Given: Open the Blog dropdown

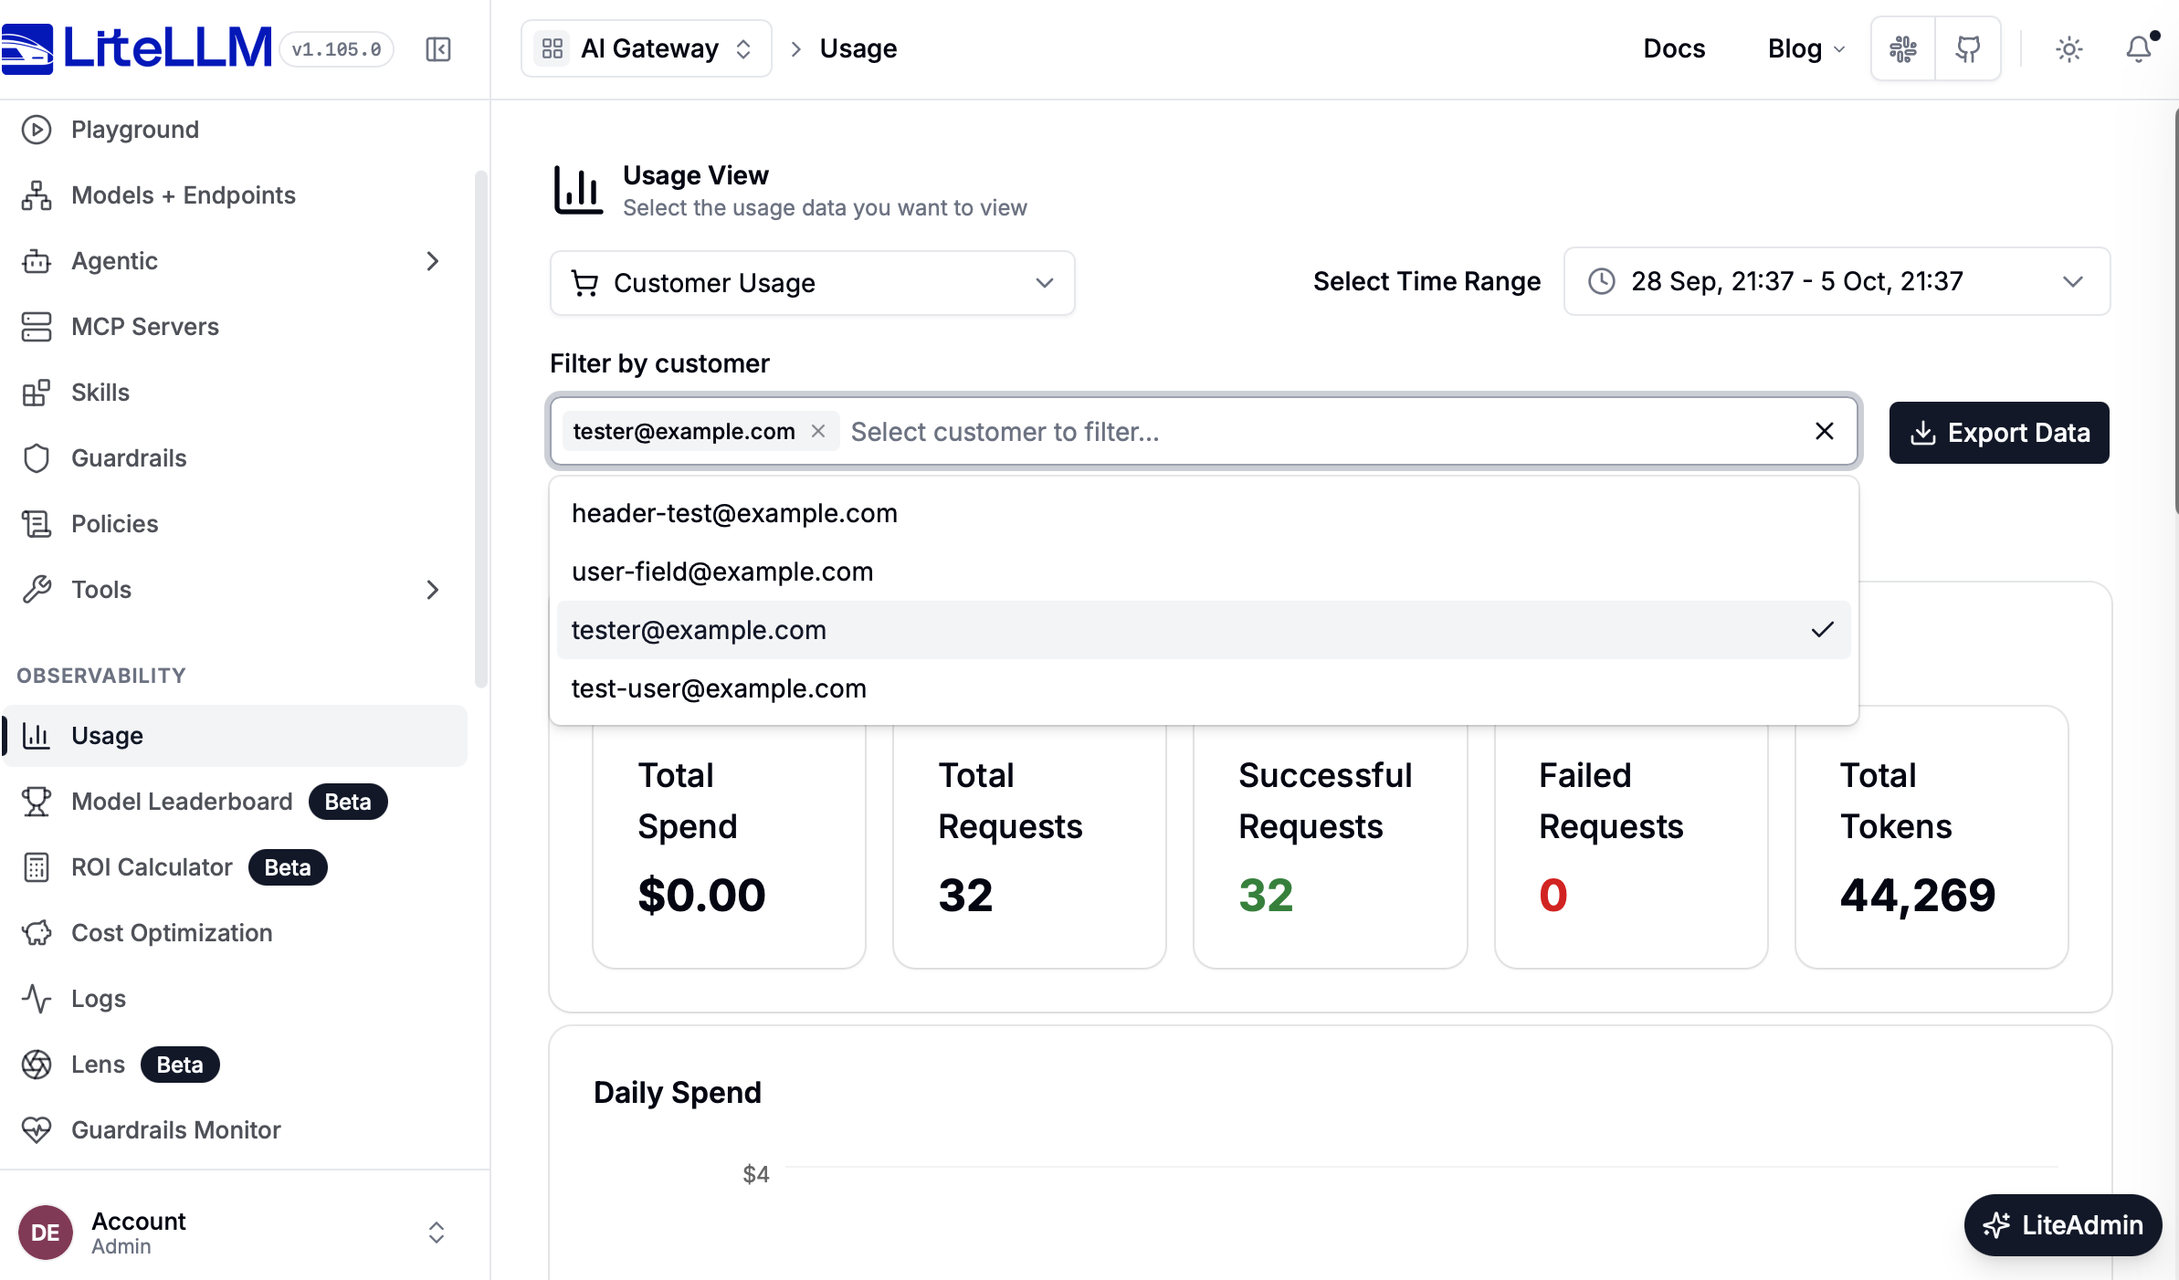Looking at the screenshot, I should (x=1806, y=48).
